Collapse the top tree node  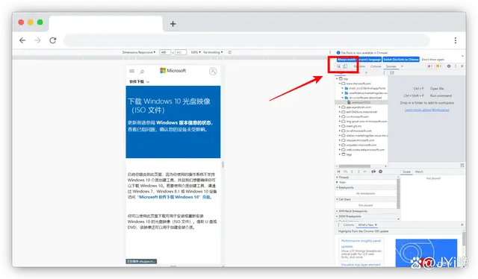tap(337, 78)
